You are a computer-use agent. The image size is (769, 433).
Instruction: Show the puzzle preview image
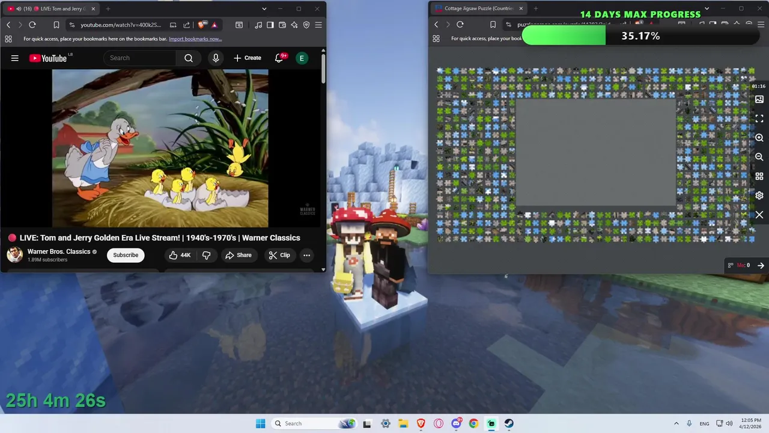[x=759, y=99]
